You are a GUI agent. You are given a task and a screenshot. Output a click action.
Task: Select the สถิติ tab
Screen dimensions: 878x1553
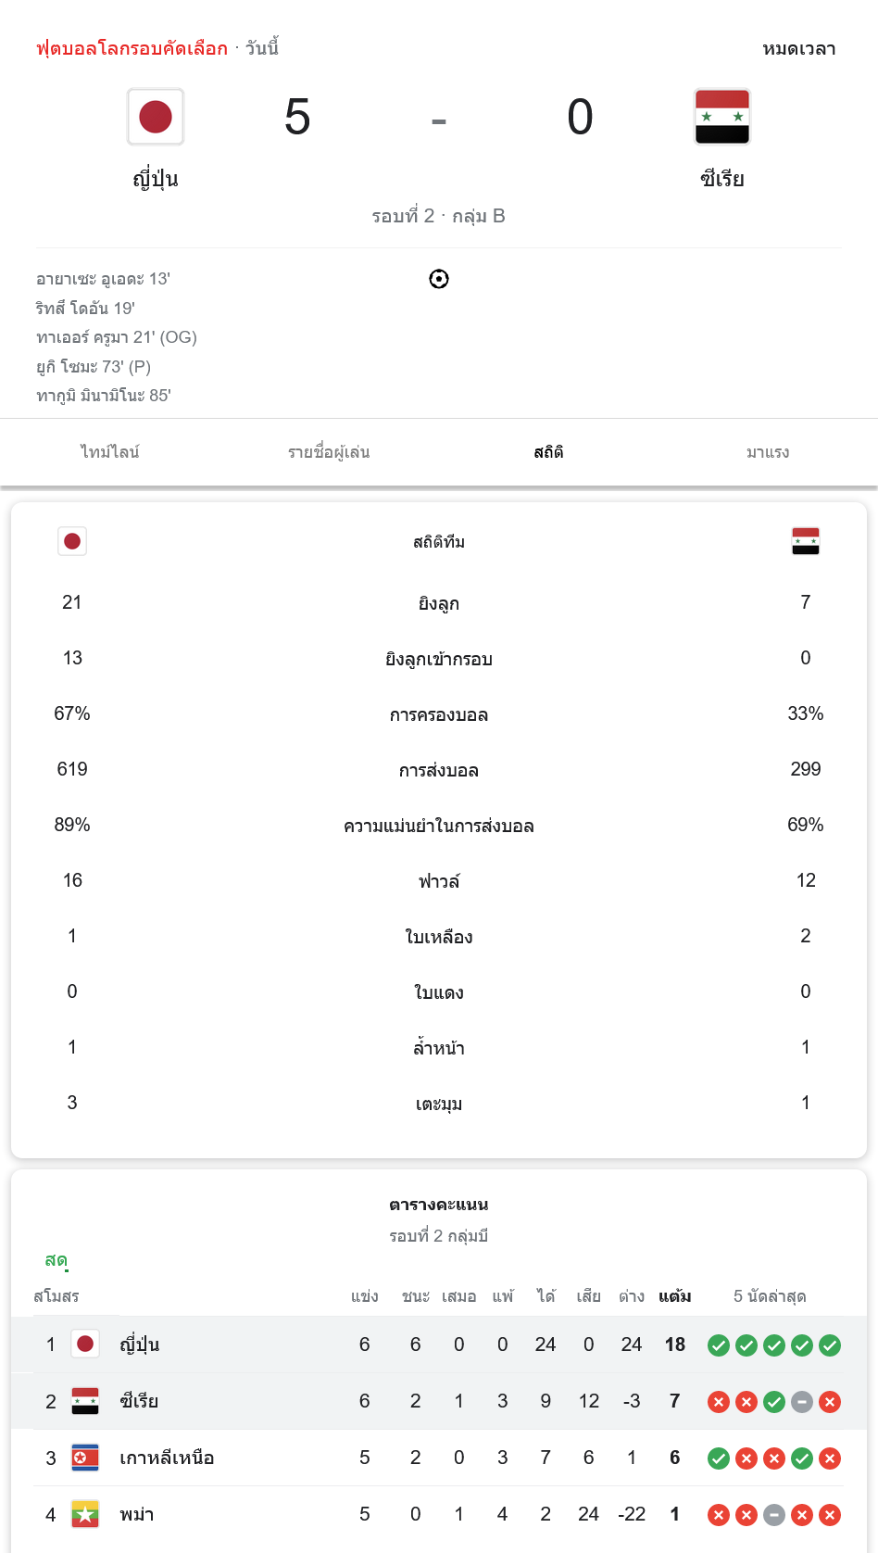click(x=548, y=452)
